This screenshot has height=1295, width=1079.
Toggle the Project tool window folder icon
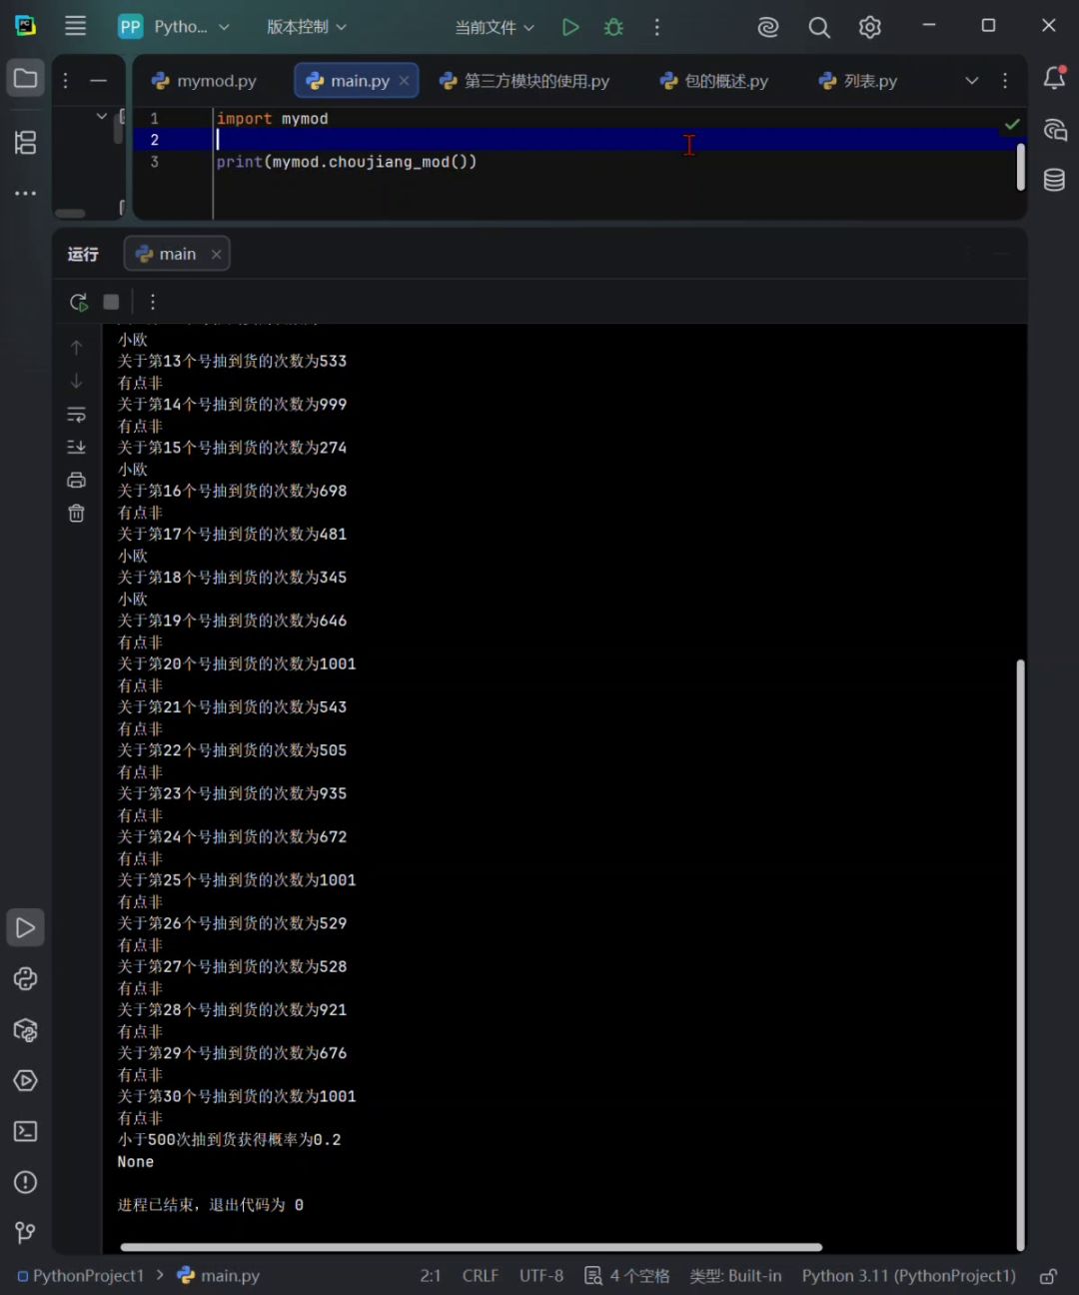[x=26, y=78]
